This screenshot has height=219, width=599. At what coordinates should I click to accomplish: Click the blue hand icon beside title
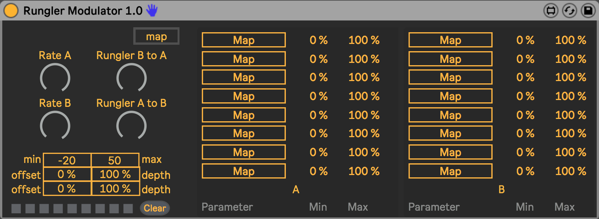[152, 11]
